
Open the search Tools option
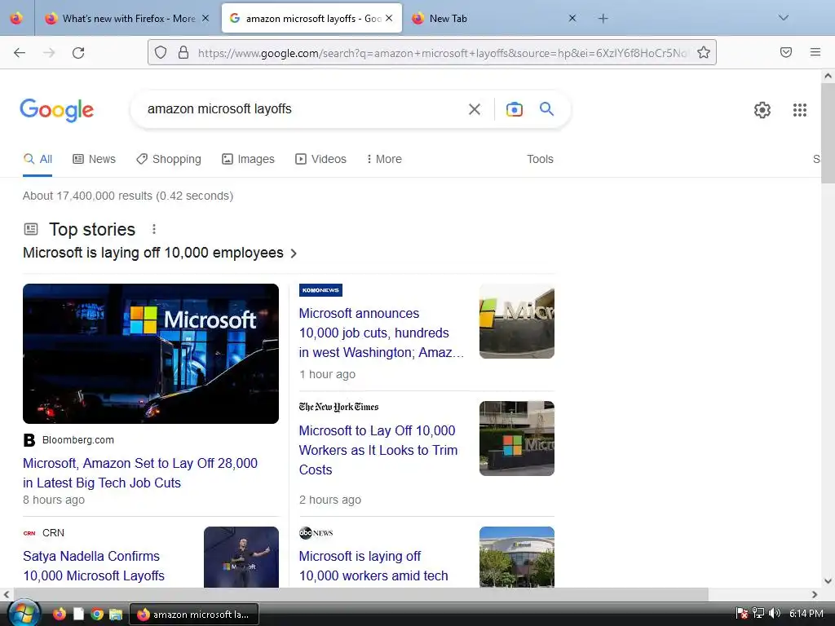click(540, 159)
